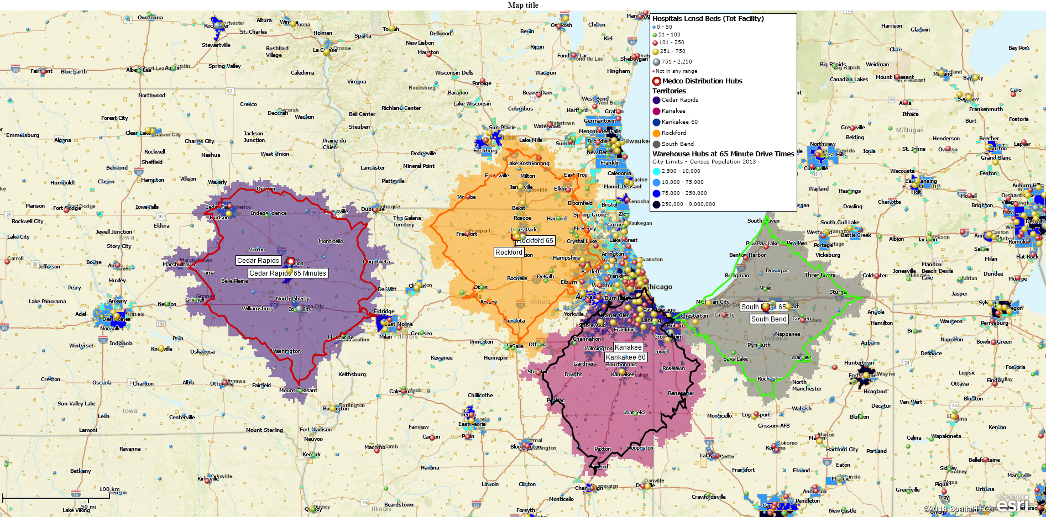This screenshot has height=517, width=1046.
Task: Select the 51 - 100 beds green dot
Action: [x=655, y=35]
